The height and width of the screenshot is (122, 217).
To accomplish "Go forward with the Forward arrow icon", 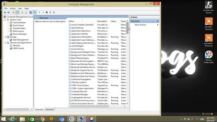I will [x=8, y=13].
